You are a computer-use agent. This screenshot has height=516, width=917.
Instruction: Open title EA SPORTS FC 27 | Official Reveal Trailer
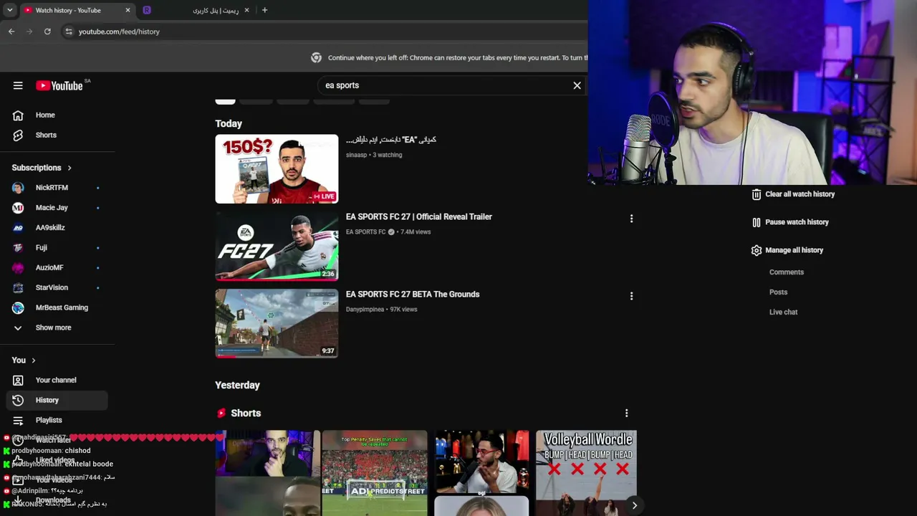[419, 216]
